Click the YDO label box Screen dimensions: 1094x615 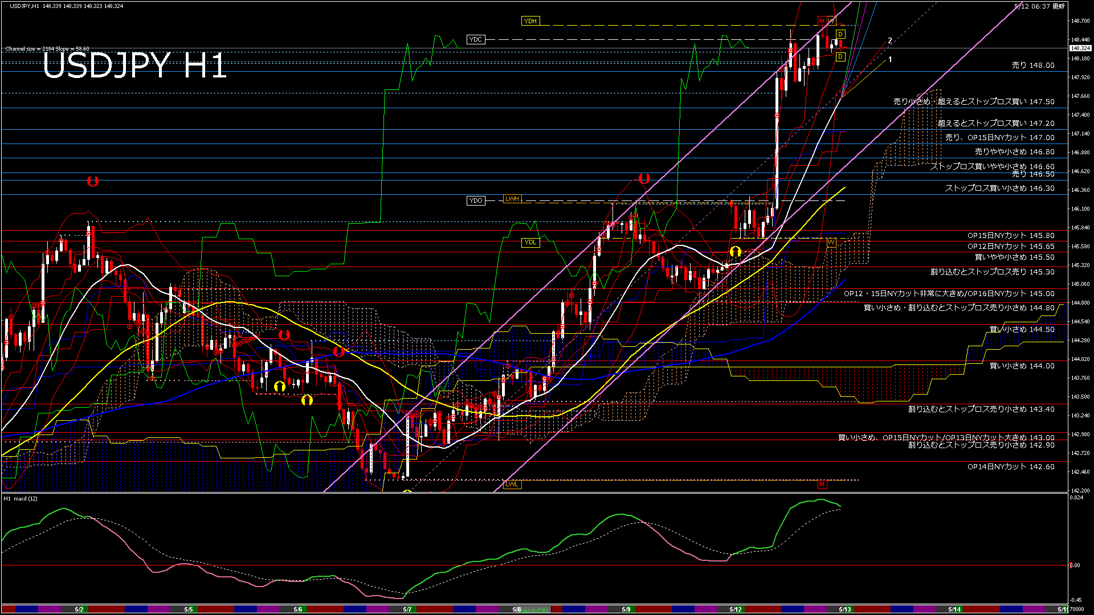pos(475,200)
